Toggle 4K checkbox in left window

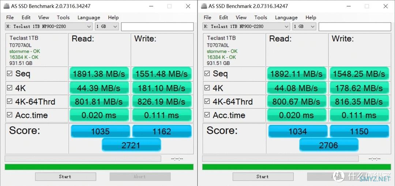click(10, 88)
